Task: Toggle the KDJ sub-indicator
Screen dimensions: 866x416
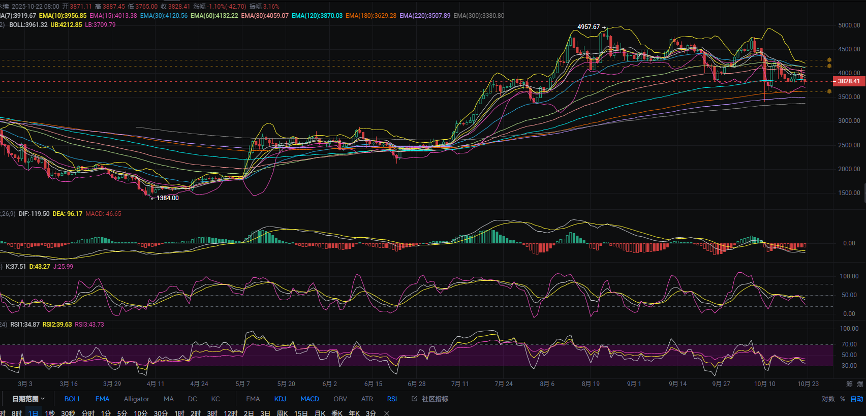Action: point(280,399)
